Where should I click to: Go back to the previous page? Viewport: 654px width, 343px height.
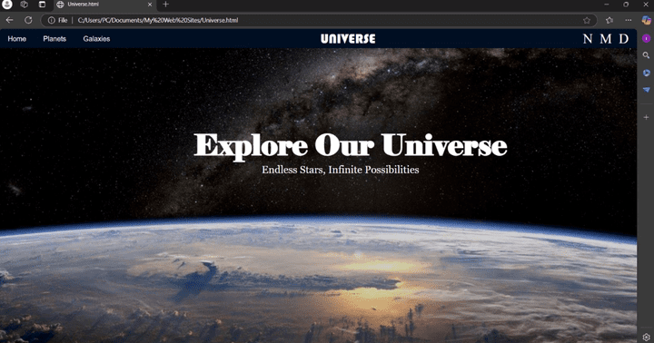coord(10,20)
